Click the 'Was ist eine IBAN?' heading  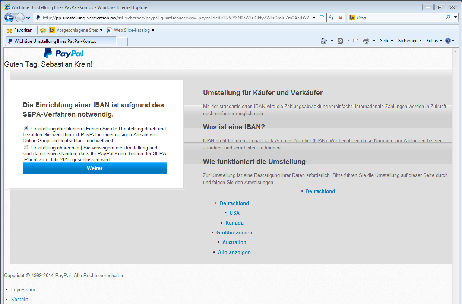point(234,127)
